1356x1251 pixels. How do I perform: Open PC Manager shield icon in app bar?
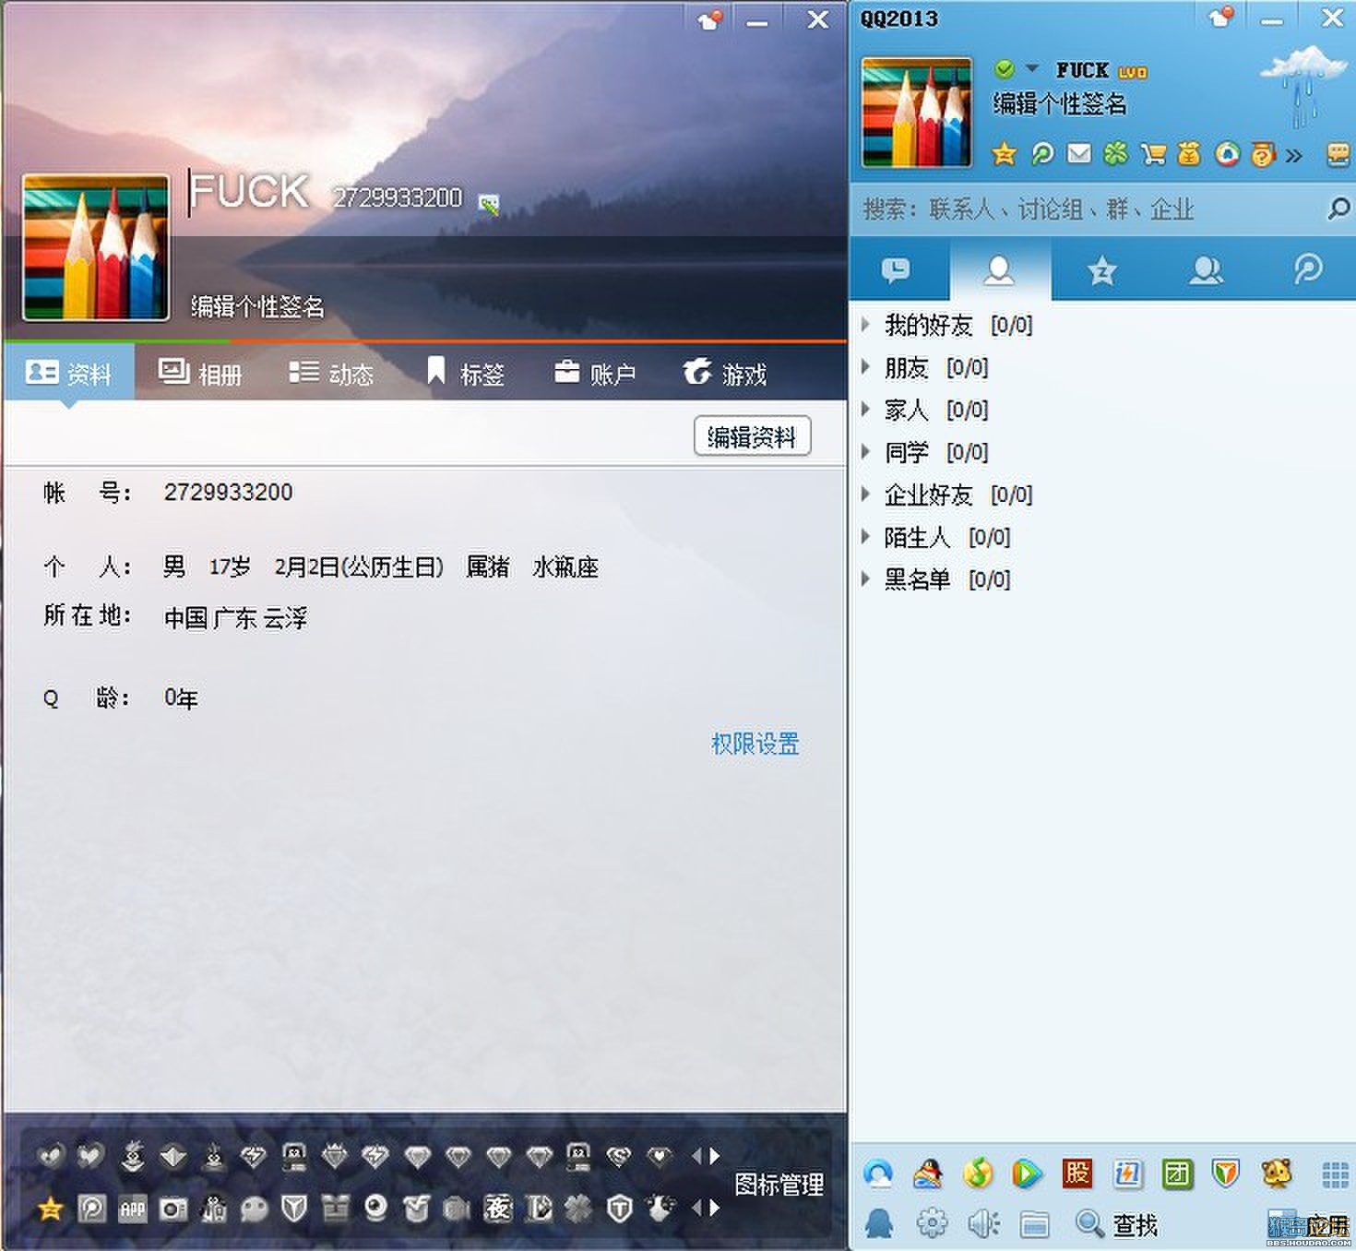pos(1226,1174)
